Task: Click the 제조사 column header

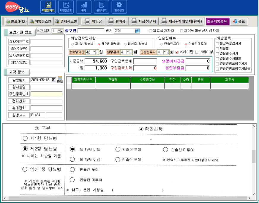Action: pyautogui.click(x=230, y=80)
